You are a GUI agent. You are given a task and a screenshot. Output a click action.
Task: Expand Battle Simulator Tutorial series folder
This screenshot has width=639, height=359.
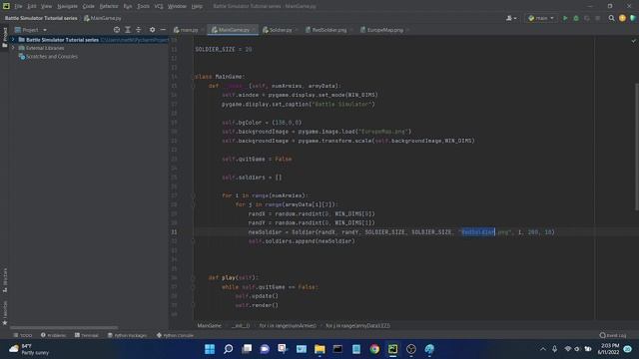coord(13,40)
